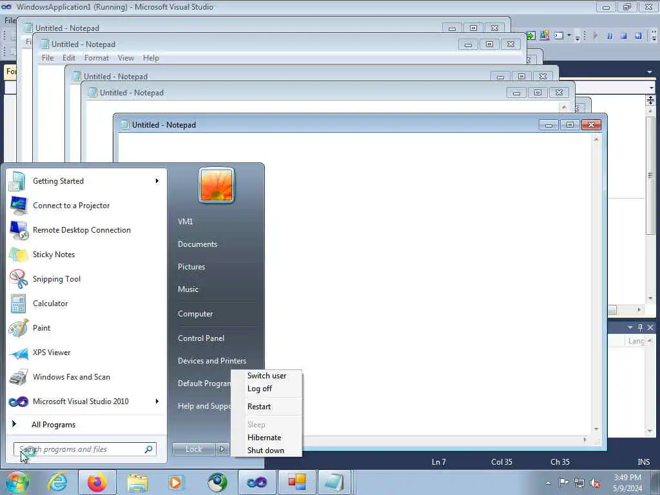Launch Sticky Notes
Screen dimensions: 660x495
(87, 254)
